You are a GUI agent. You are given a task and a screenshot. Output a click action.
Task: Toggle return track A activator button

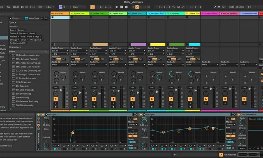coord(206,99)
